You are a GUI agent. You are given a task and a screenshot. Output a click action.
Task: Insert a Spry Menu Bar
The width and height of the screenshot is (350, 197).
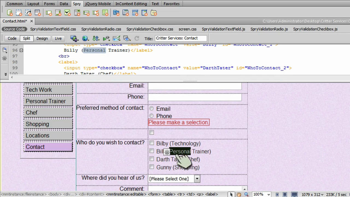pyautogui.click(x=116, y=13)
